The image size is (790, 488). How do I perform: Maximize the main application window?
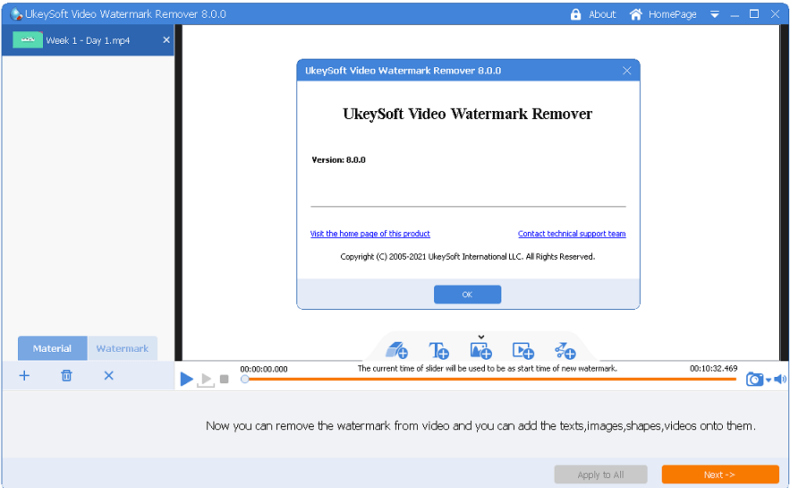point(754,14)
